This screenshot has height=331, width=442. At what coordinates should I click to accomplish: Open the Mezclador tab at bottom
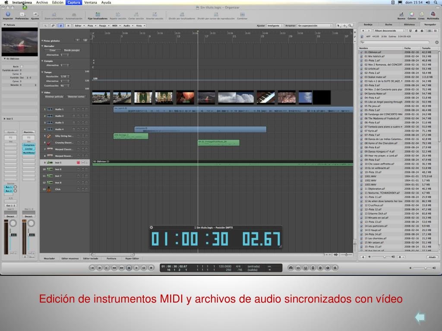pos(49,259)
